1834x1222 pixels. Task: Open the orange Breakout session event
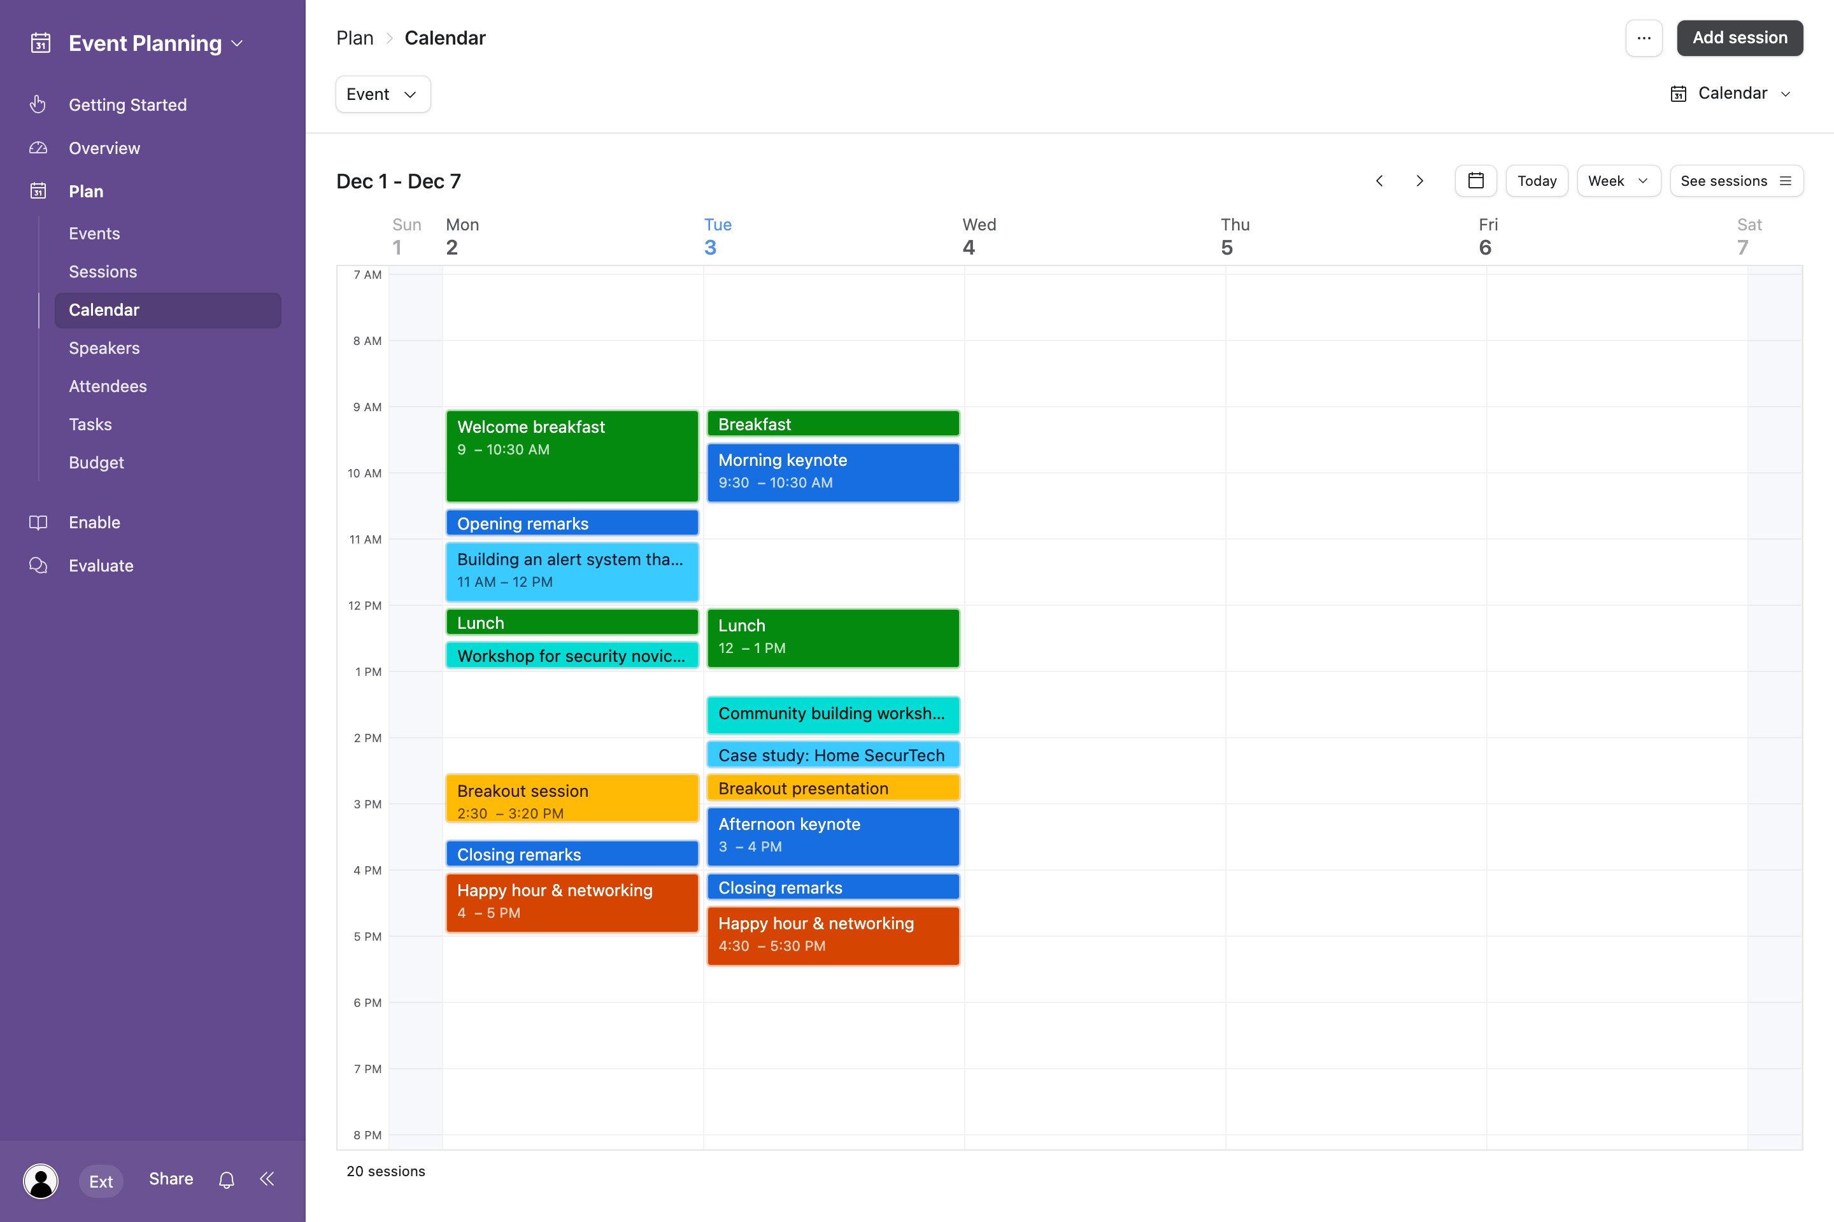pyautogui.click(x=572, y=799)
